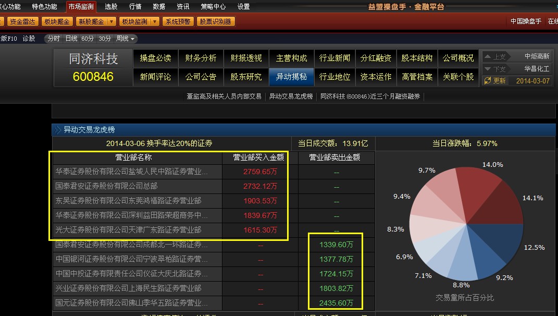This screenshot has width=558, height=316.
Task: Open the 财报透视 tab
Action: [246, 58]
